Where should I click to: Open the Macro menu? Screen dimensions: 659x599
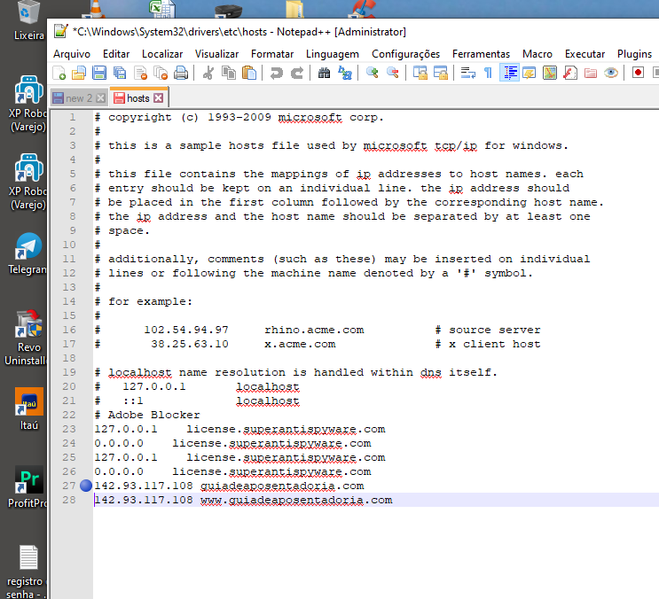click(537, 54)
